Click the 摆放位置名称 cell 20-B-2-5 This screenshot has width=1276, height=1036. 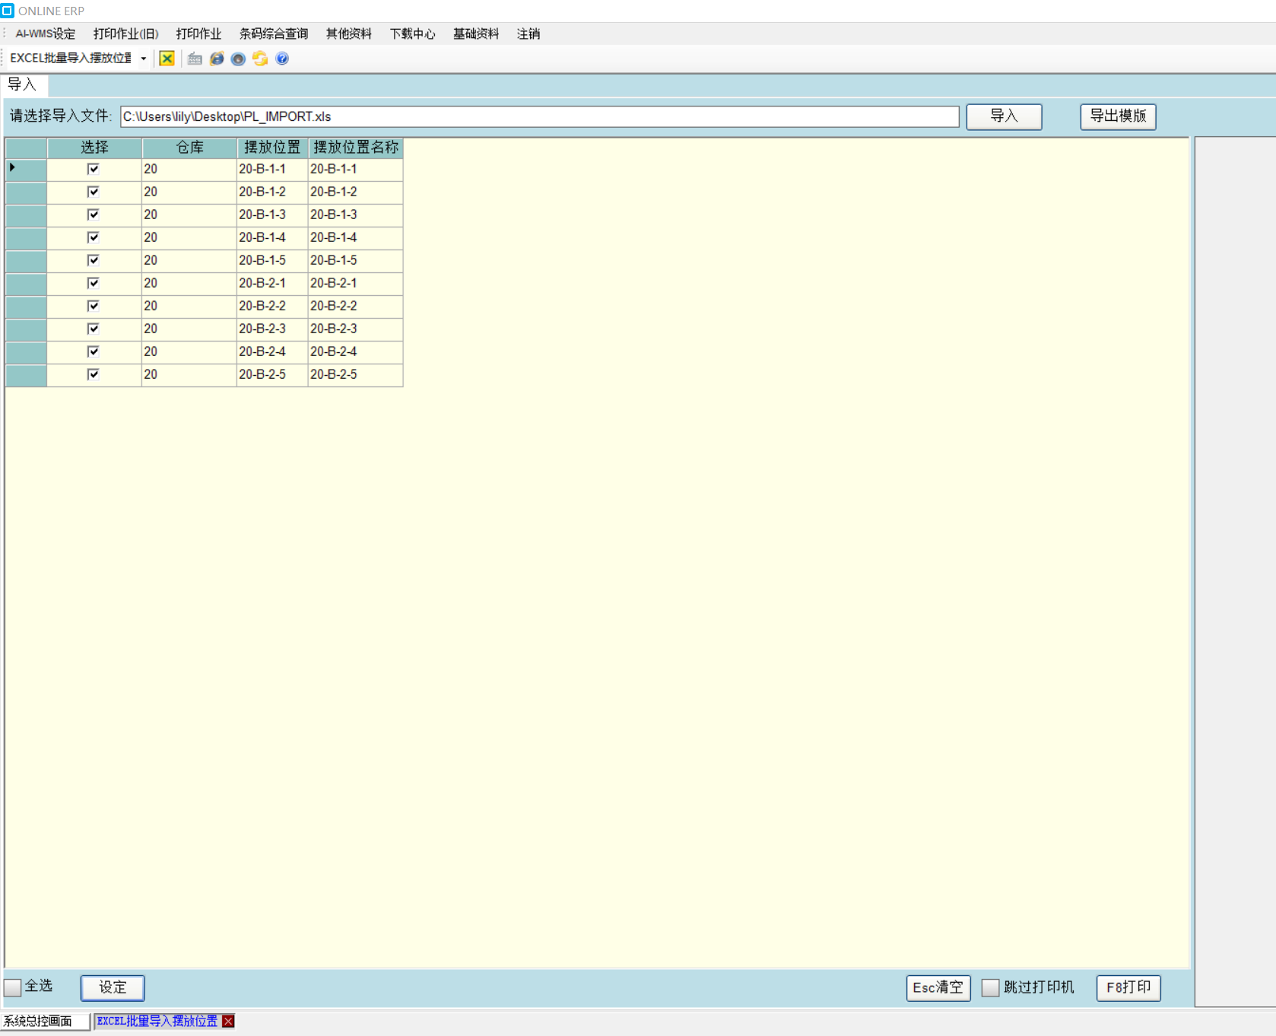click(355, 374)
